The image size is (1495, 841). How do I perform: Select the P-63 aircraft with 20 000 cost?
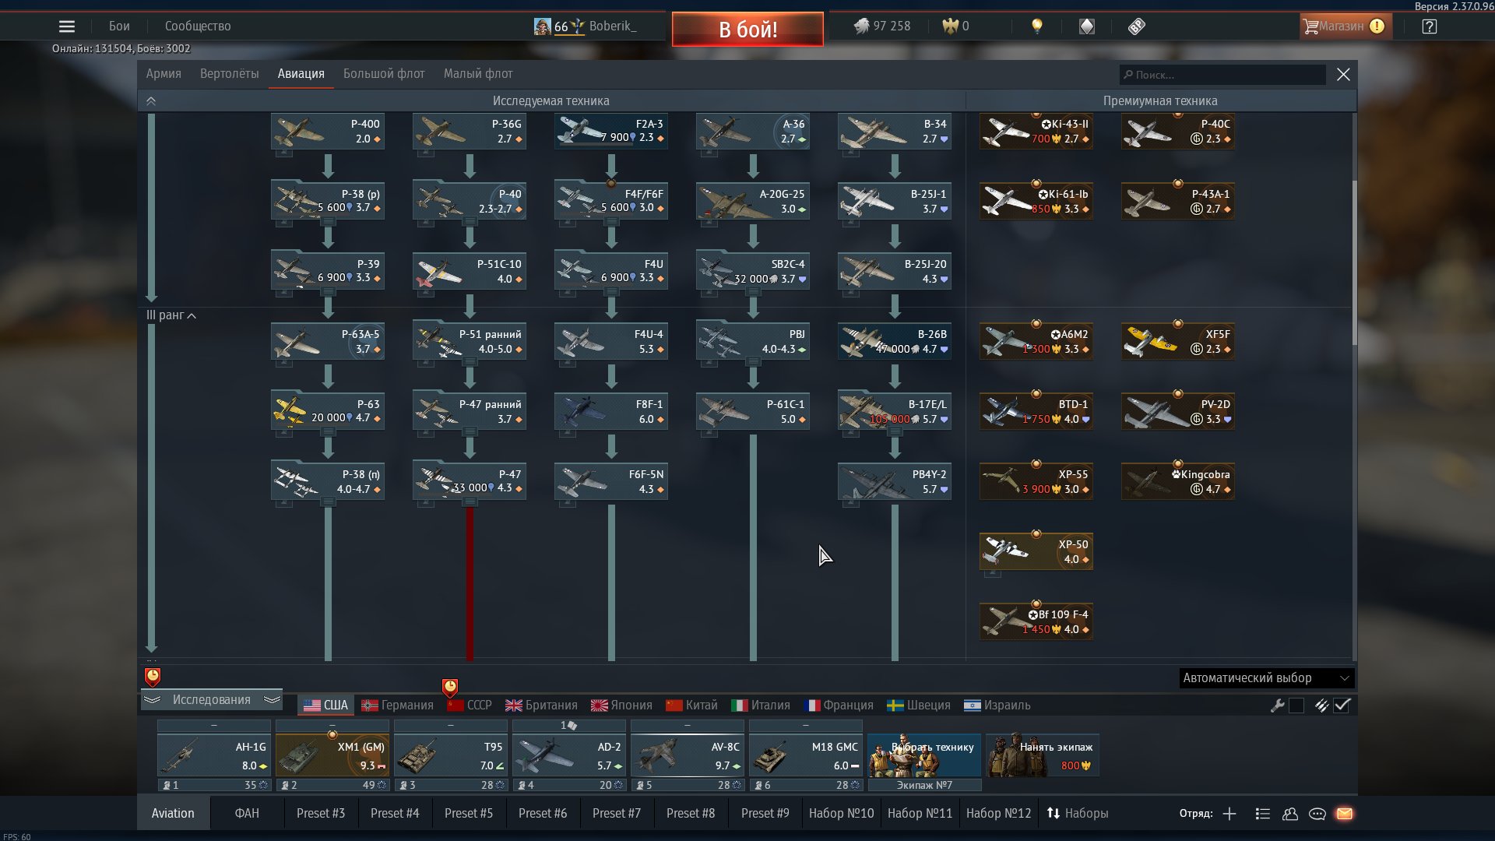tap(328, 411)
